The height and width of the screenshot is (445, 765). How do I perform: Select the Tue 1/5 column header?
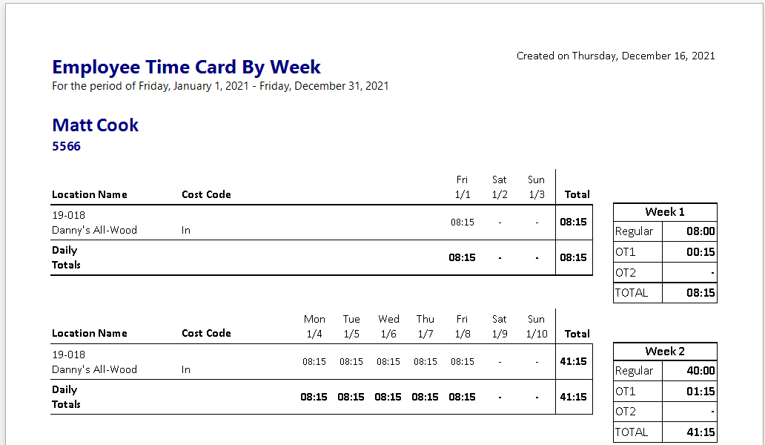coord(351,326)
